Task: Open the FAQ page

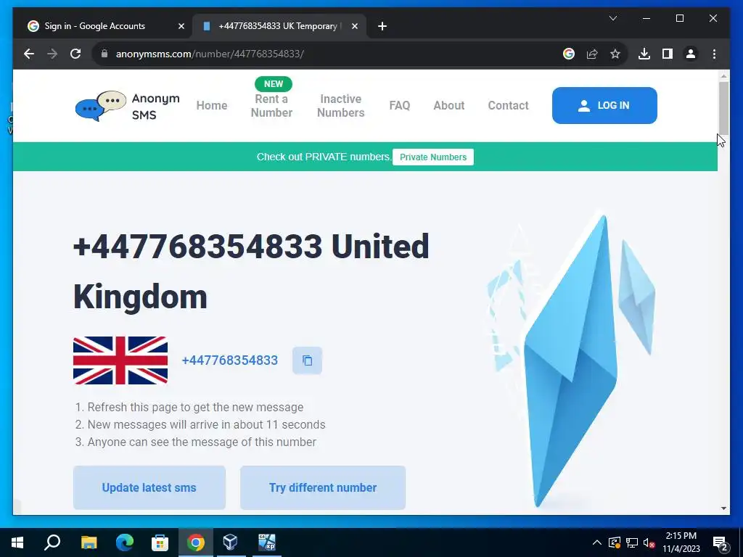Action: [x=400, y=106]
